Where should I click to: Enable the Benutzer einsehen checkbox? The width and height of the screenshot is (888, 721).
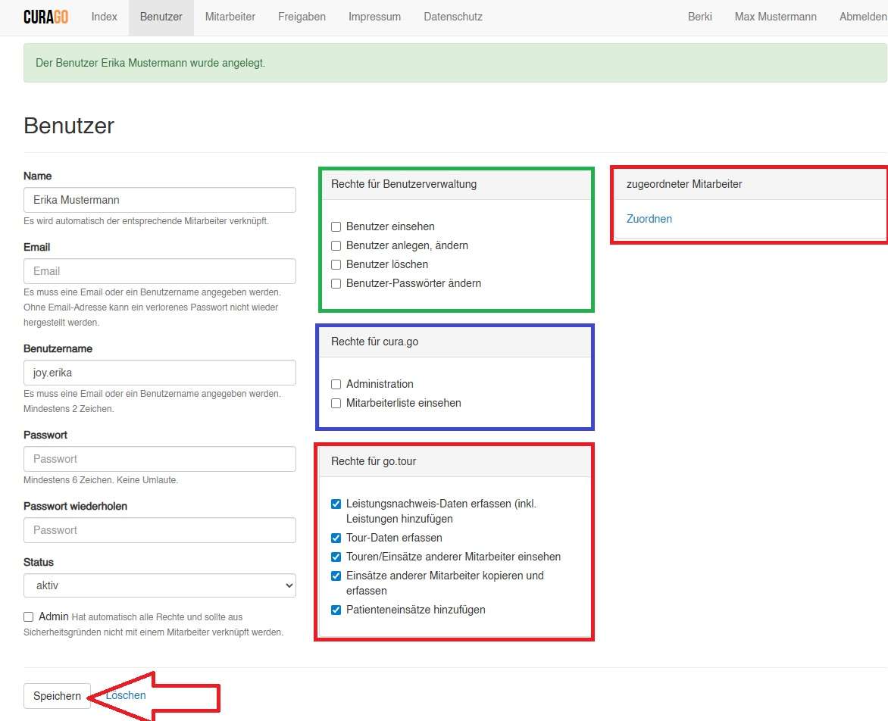tap(336, 226)
